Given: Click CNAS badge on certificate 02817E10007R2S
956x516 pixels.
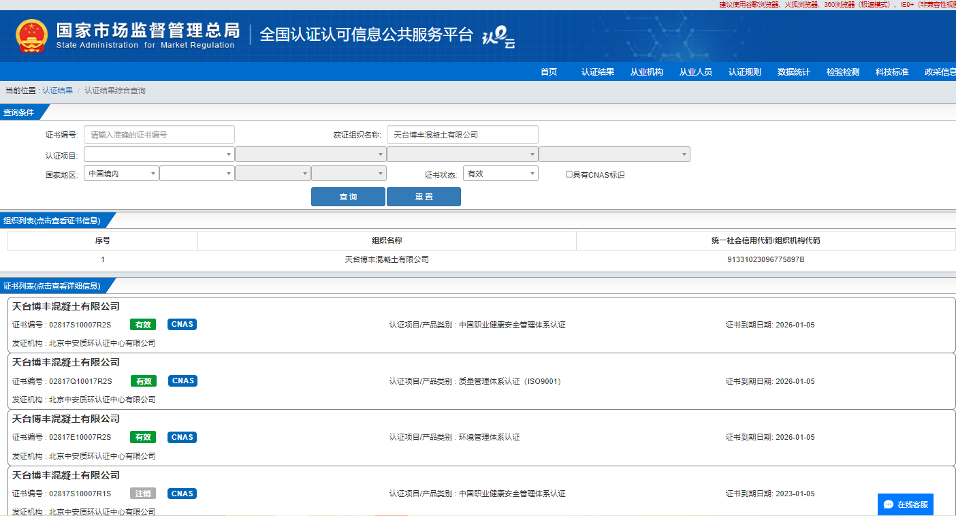Looking at the screenshot, I should click(x=182, y=437).
